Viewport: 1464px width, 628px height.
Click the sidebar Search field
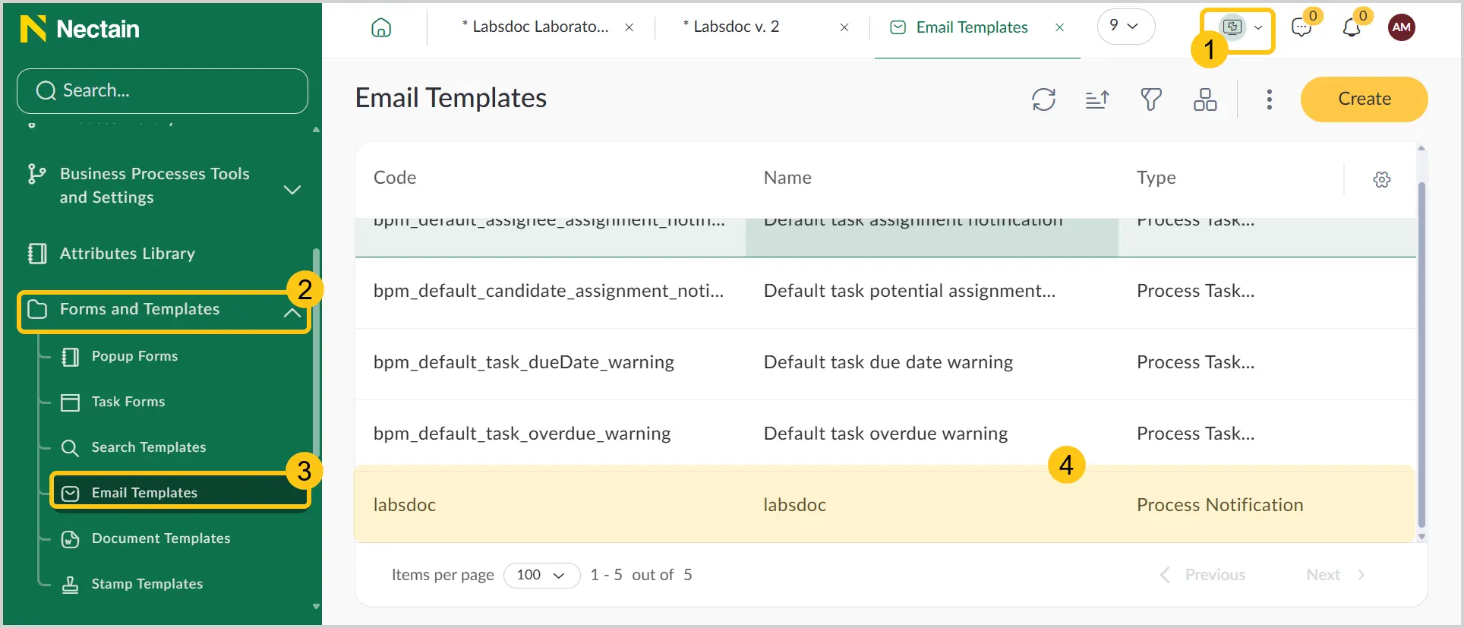(162, 91)
